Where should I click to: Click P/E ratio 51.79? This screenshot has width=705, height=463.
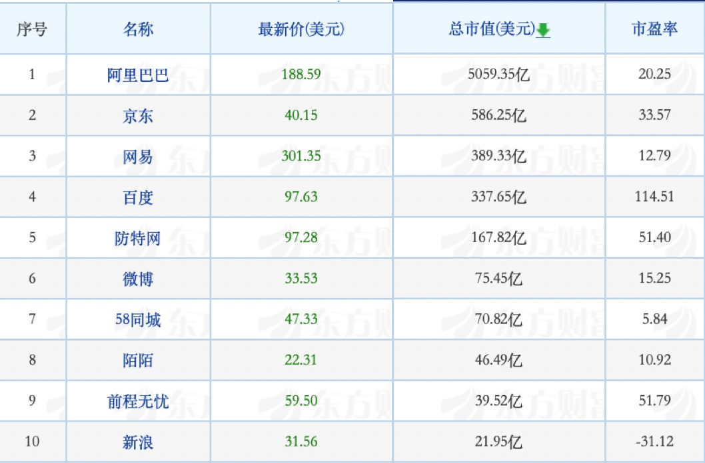coord(654,400)
